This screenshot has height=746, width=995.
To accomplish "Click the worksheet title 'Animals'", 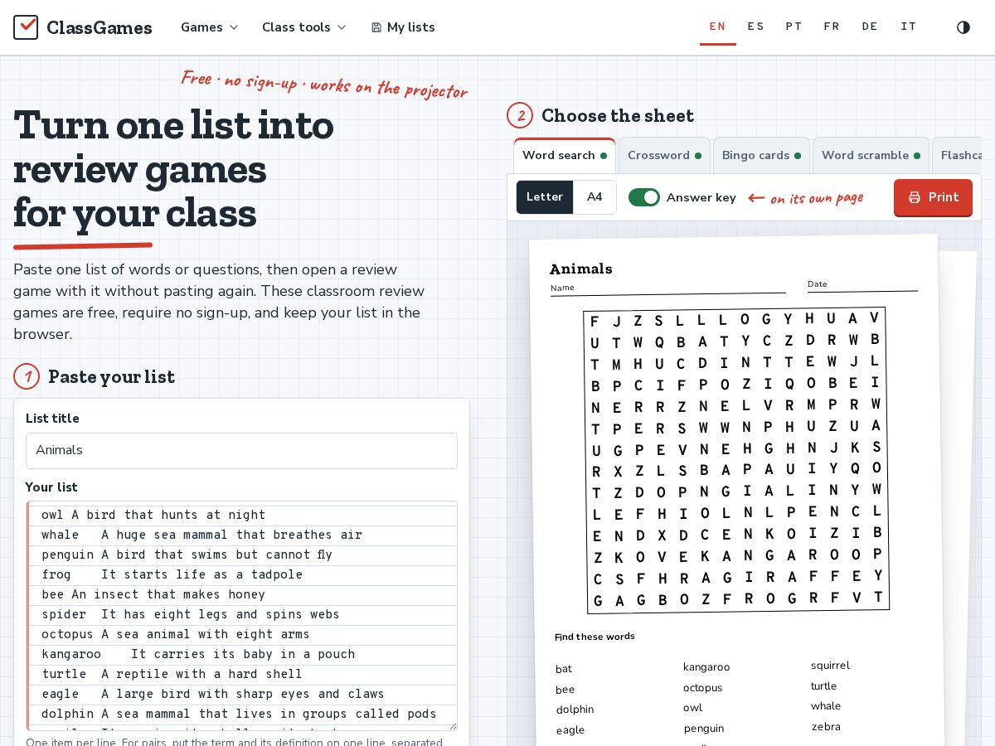I will tap(581, 269).
